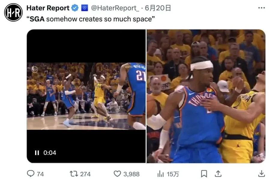The height and width of the screenshot is (179, 270).
Task: Open the Hater Report profile avatar
Action: click(13, 12)
